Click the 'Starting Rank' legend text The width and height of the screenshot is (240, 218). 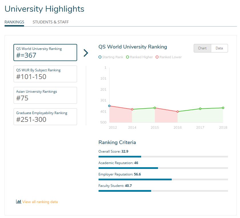(113, 57)
